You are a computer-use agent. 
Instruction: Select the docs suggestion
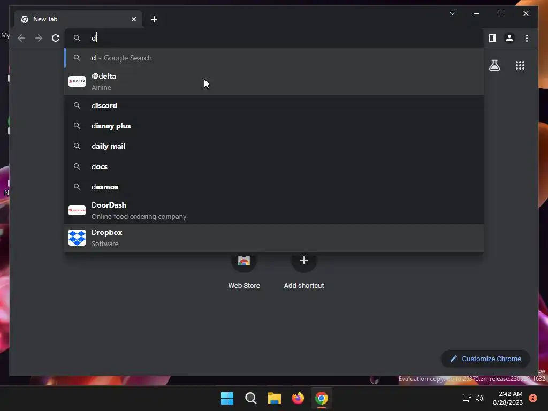coord(274,166)
